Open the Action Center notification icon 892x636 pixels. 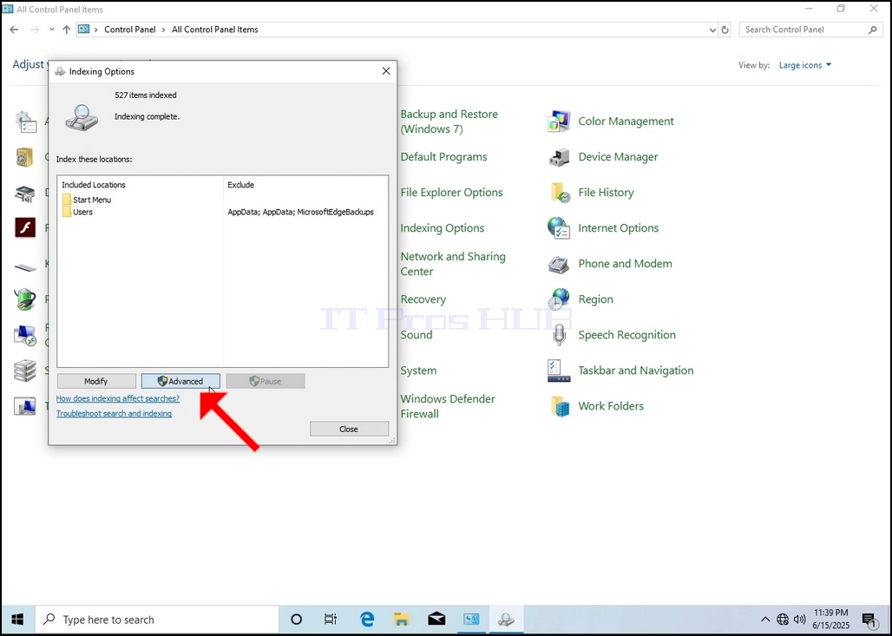869,620
